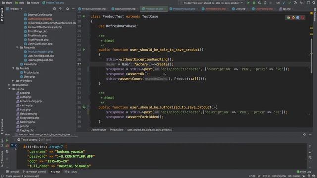This screenshot has width=317, height=178.
Task: Click the Feature breadcrumb in the navigation bar
Action: click(33, 3)
